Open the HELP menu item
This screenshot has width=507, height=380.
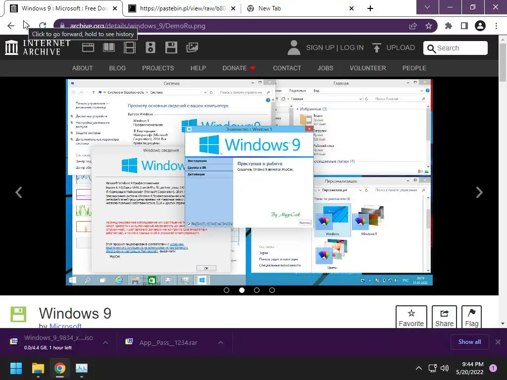tap(198, 68)
